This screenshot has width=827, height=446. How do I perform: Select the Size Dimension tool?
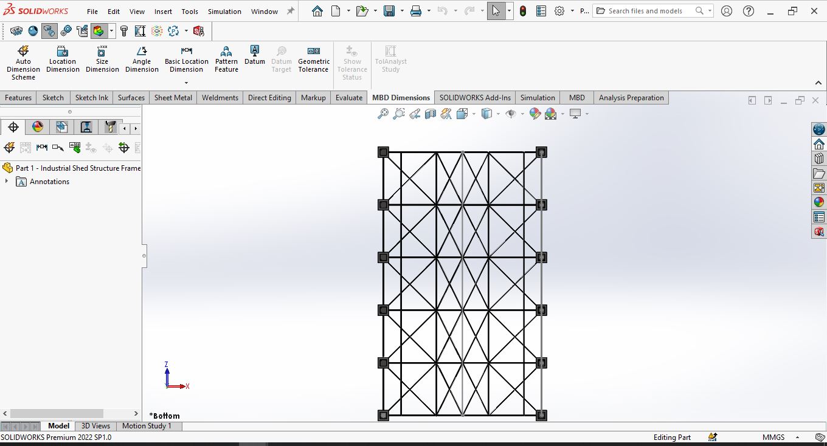click(x=102, y=59)
